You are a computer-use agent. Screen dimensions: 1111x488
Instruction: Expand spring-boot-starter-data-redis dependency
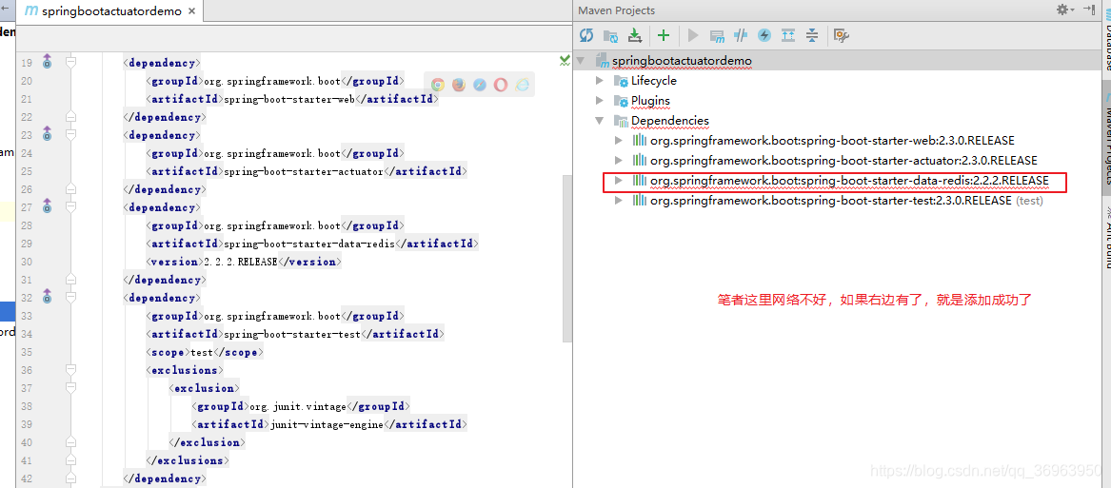(x=619, y=181)
